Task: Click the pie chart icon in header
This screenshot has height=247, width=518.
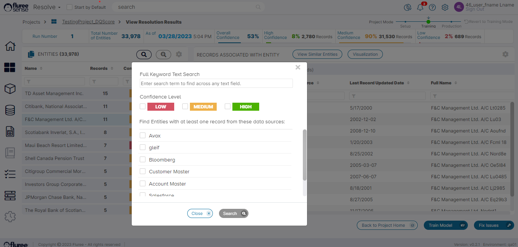Action: (408, 7)
